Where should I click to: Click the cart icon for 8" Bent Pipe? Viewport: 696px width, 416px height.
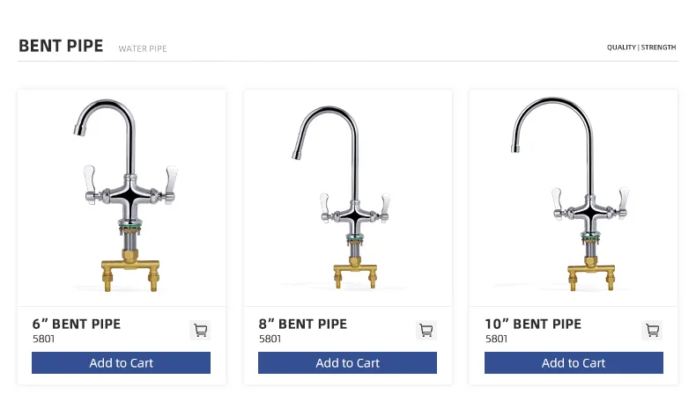tap(426, 331)
